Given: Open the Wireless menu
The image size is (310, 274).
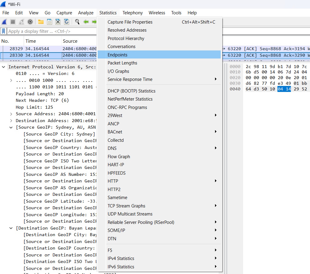Looking at the screenshot, I should tap(157, 13).
